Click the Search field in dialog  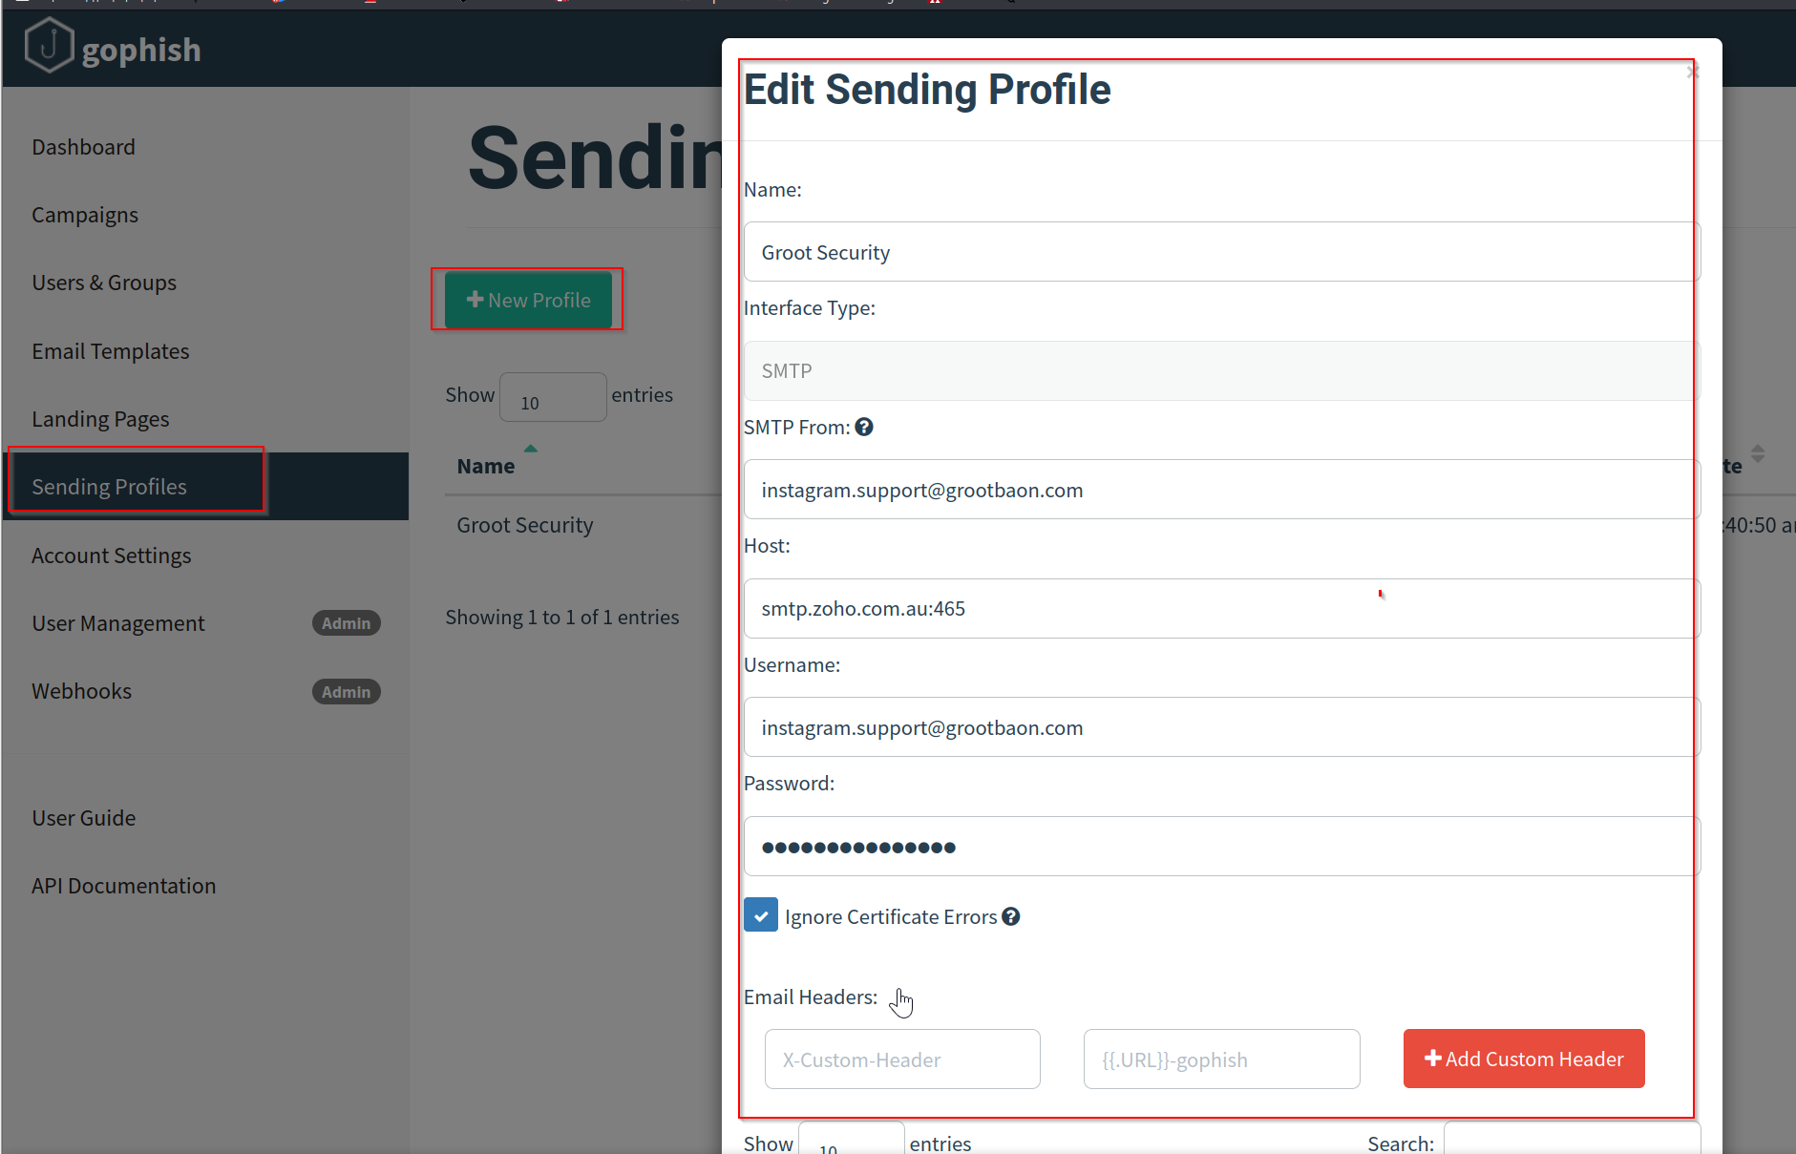click(1572, 1140)
